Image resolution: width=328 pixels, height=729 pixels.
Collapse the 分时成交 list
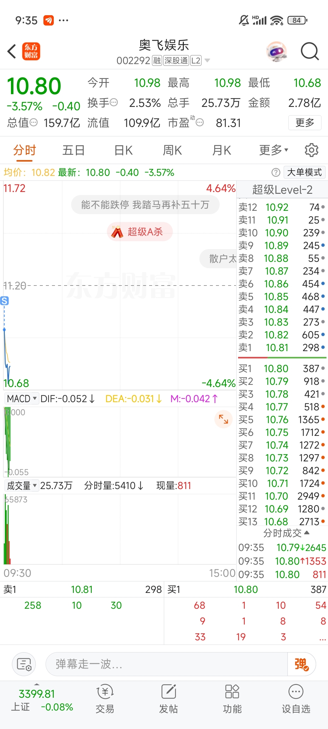pyautogui.click(x=286, y=533)
